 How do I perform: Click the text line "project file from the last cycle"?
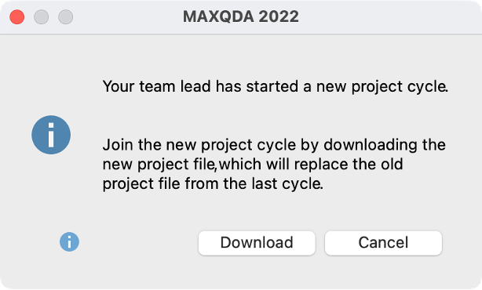coord(213,183)
